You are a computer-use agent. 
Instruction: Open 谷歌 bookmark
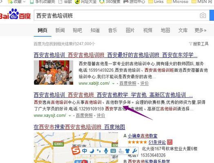pos(65,2)
